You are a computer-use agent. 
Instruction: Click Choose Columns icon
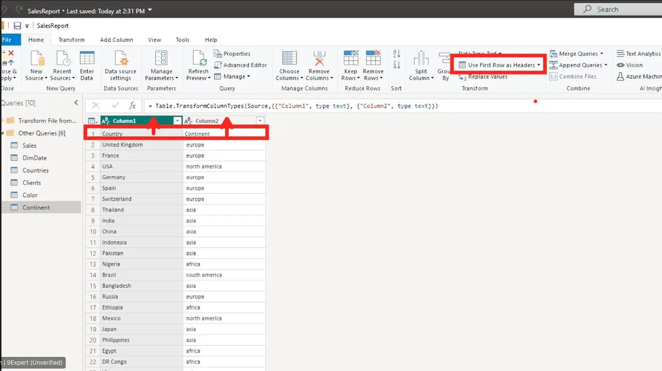(289, 58)
